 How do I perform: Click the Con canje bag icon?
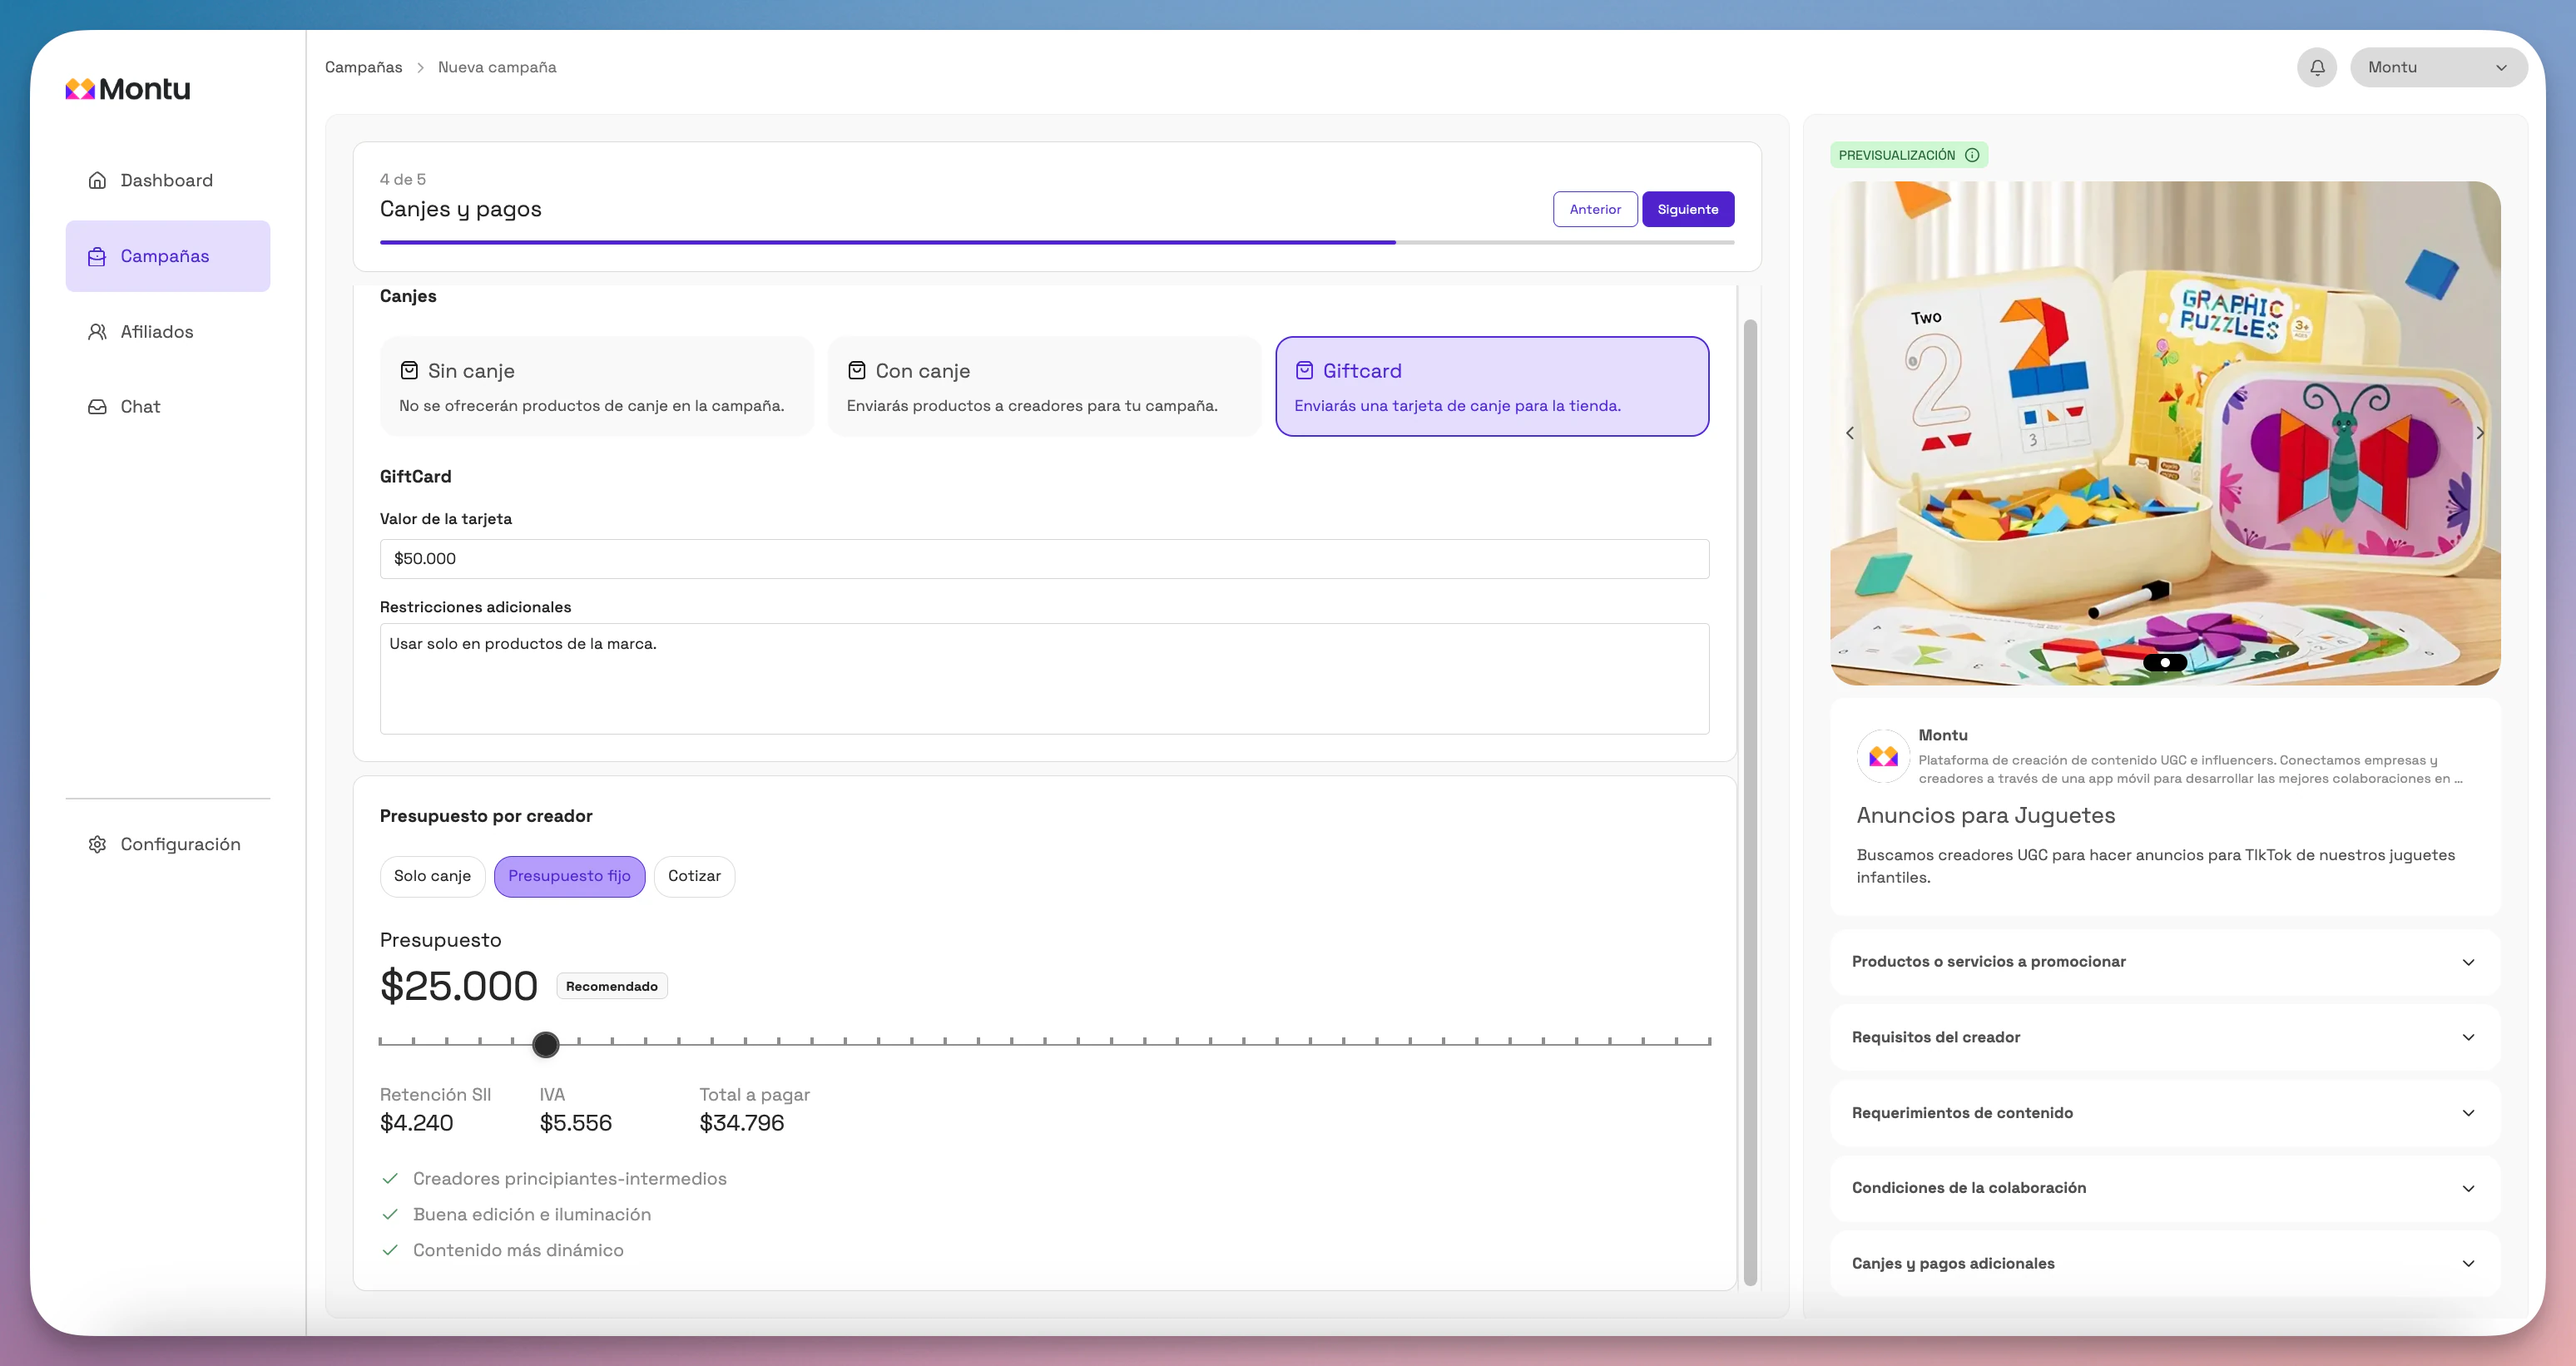[x=857, y=370]
